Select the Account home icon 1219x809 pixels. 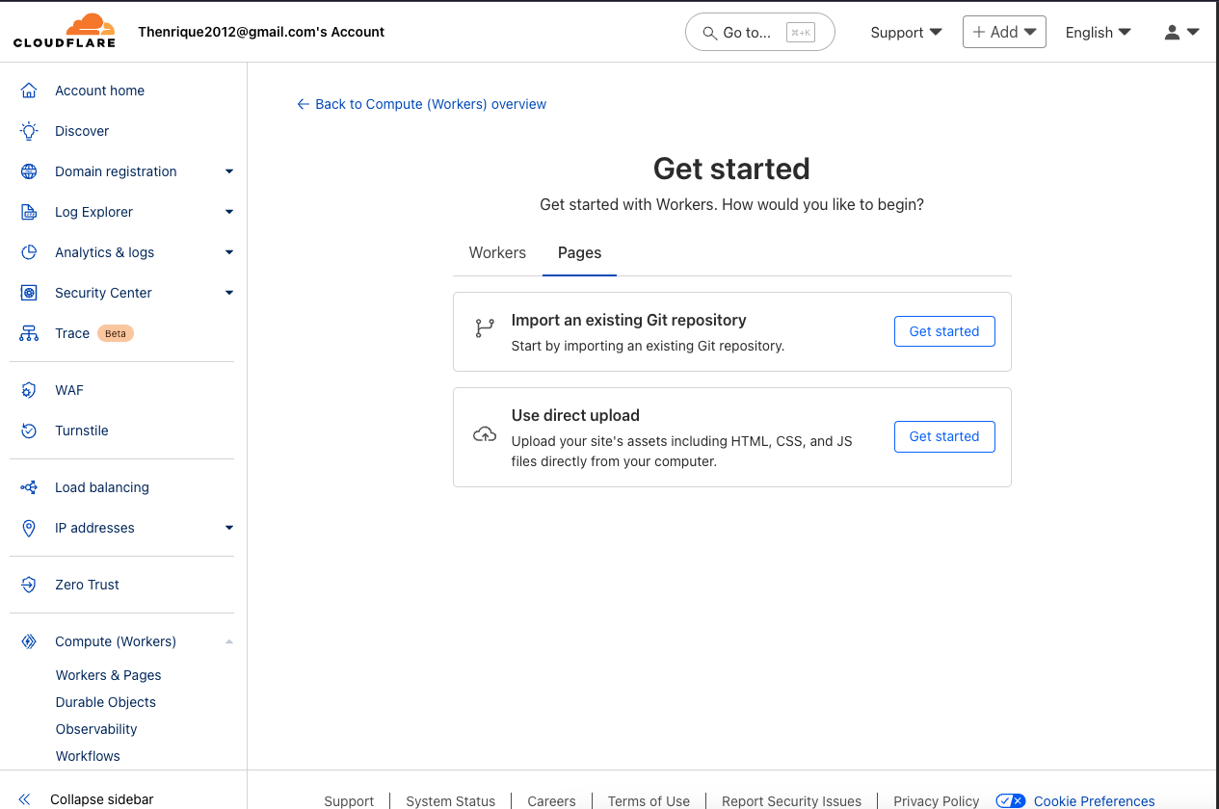(28, 90)
